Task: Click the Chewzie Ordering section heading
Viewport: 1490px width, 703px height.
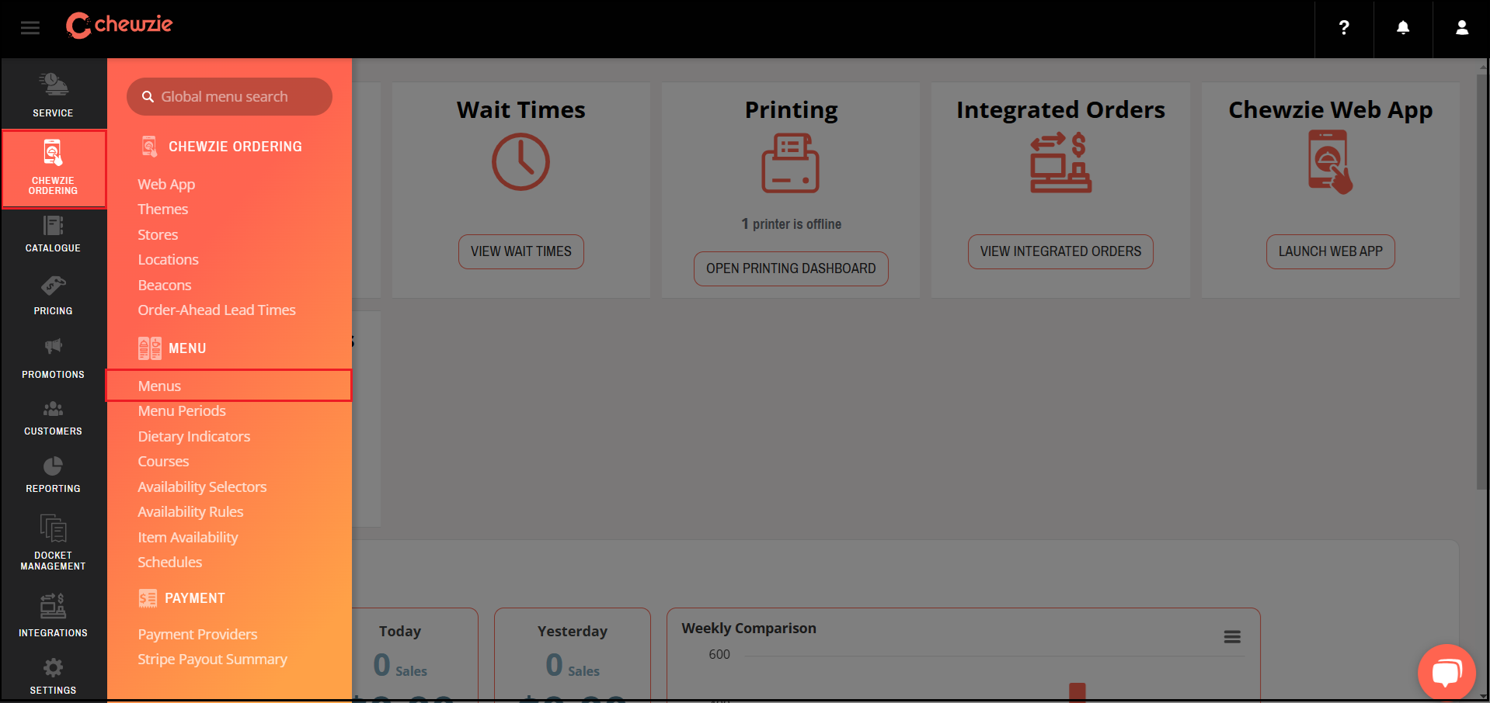Action: pyautogui.click(x=235, y=147)
